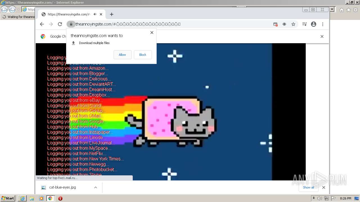Open Chrome's three-dot menu
The height and width of the screenshot is (202, 360).
click(323, 24)
